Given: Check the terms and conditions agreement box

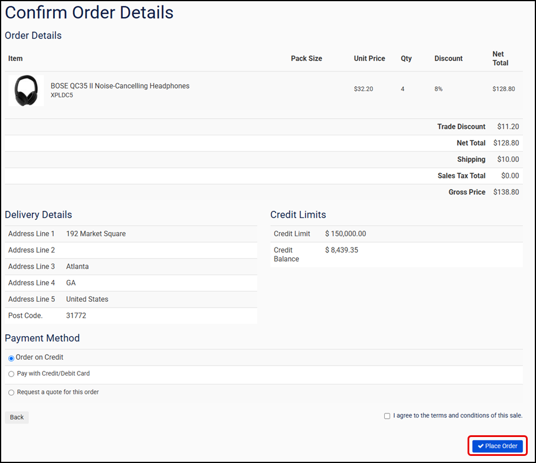Looking at the screenshot, I should click(x=387, y=416).
